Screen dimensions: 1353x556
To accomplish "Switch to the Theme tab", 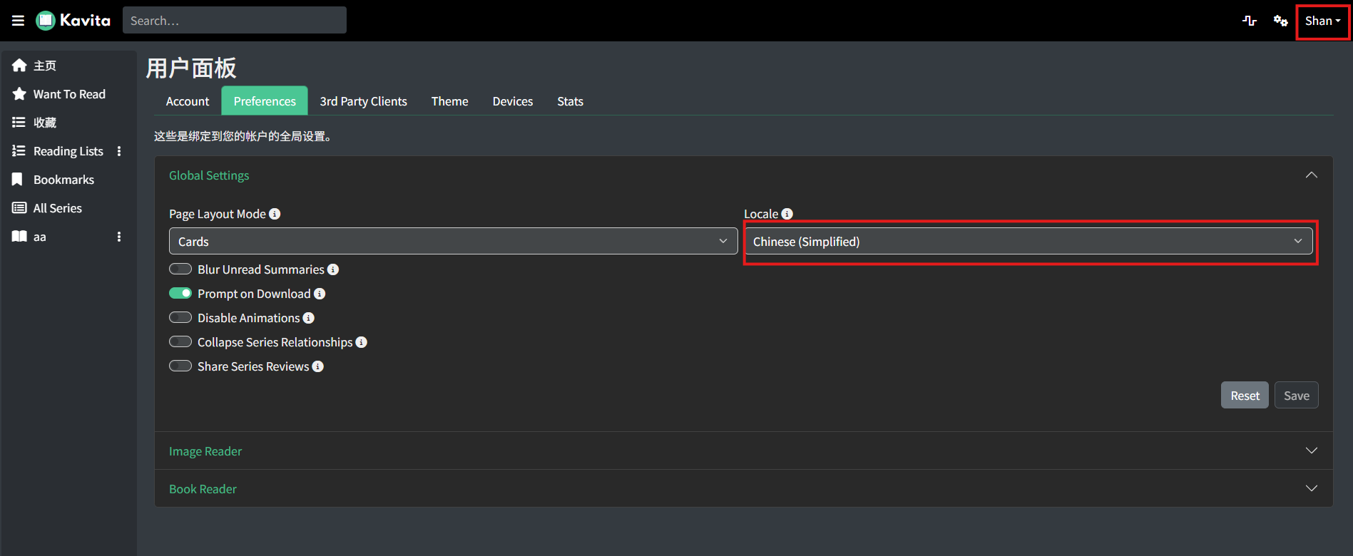I will click(449, 101).
